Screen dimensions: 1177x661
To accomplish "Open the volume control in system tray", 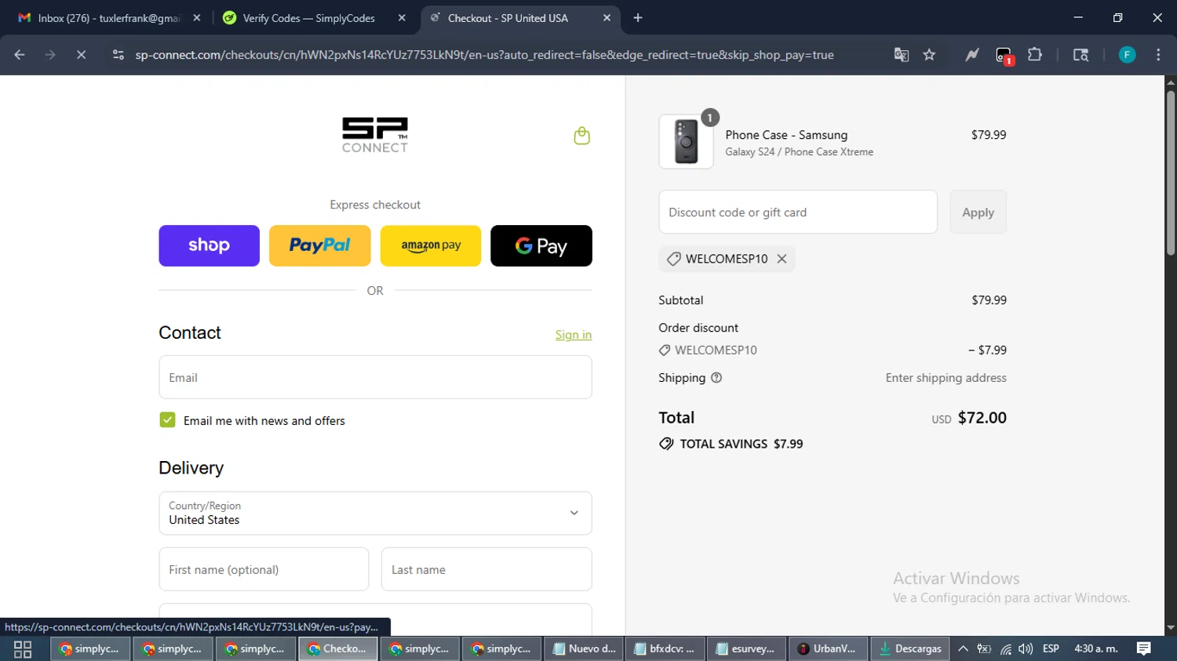I will tap(1026, 648).
